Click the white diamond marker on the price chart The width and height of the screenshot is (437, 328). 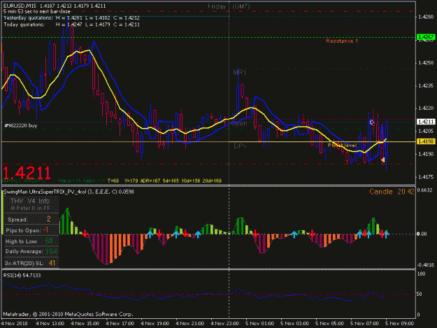coord(371,122)
